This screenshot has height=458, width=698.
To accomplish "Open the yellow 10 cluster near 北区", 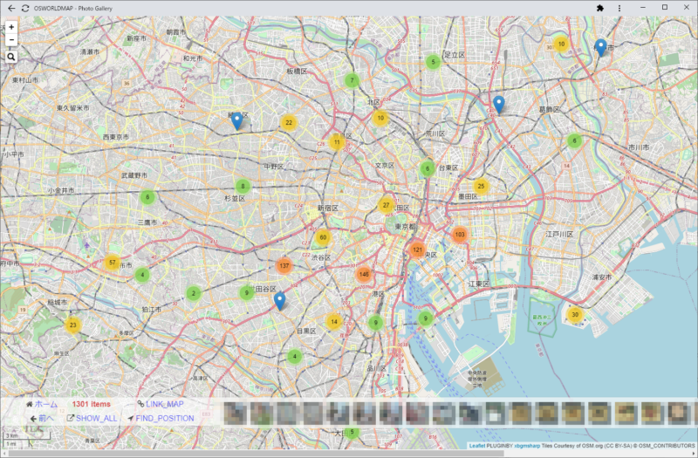I will 380,118.
